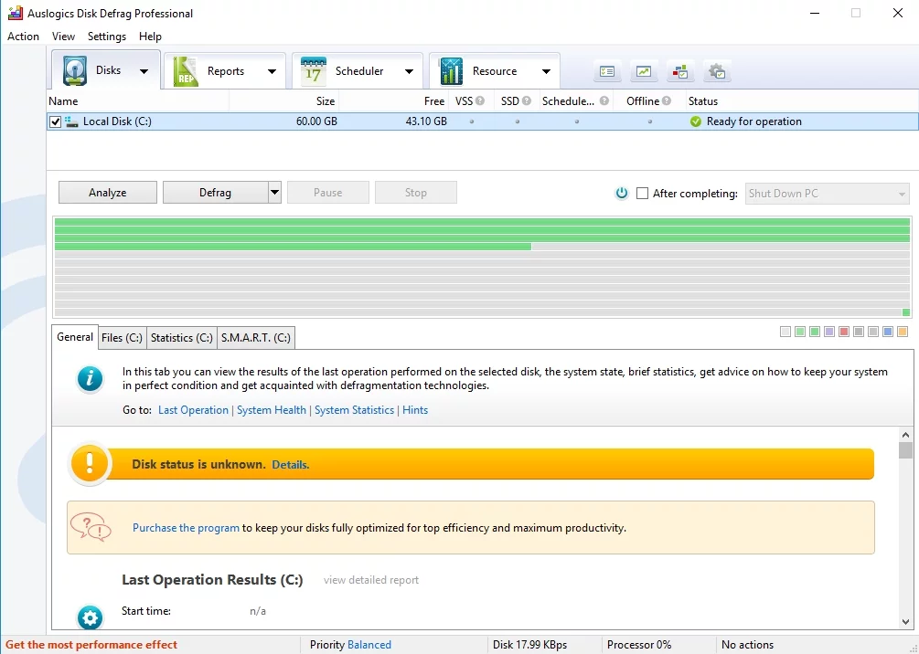Open the Reports tab dropdown arrow

[272, 72]
